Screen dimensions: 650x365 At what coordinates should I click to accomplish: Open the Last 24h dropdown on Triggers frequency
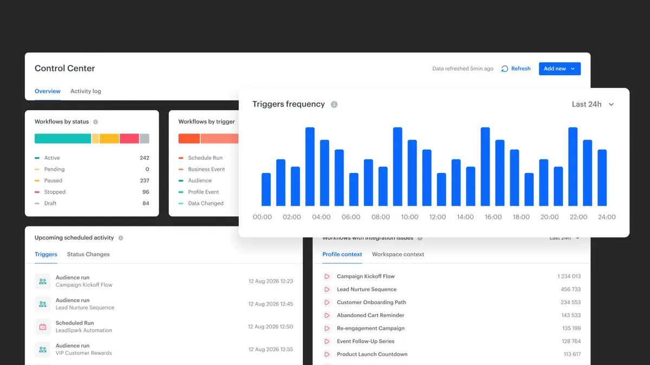click(593, 104)
